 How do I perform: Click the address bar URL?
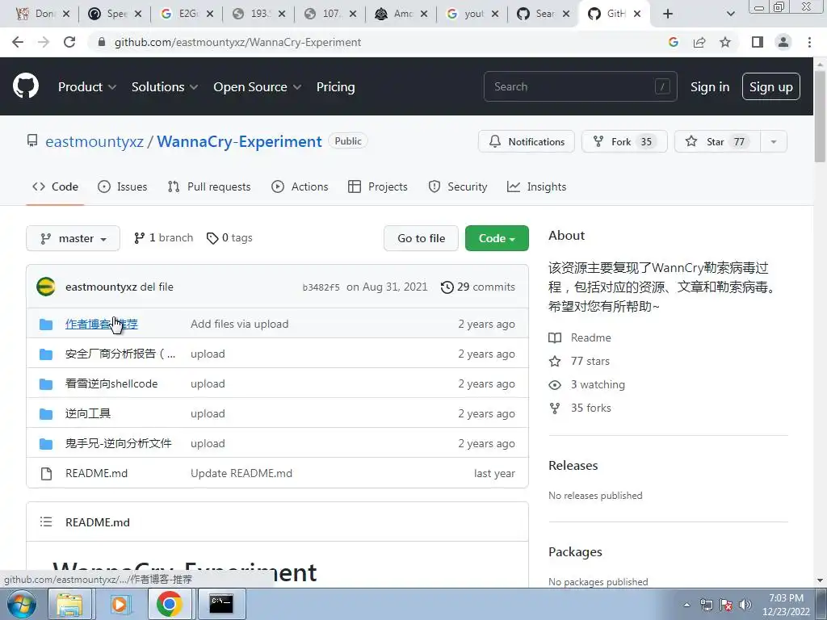click(238, 42)
